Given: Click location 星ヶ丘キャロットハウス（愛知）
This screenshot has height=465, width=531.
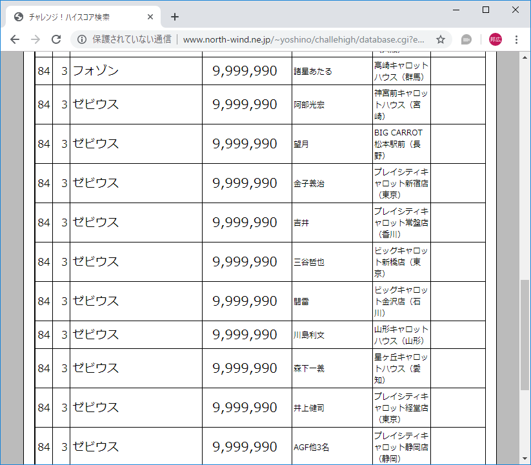Looking at the screenshot, I should click(x=401, y=368).
